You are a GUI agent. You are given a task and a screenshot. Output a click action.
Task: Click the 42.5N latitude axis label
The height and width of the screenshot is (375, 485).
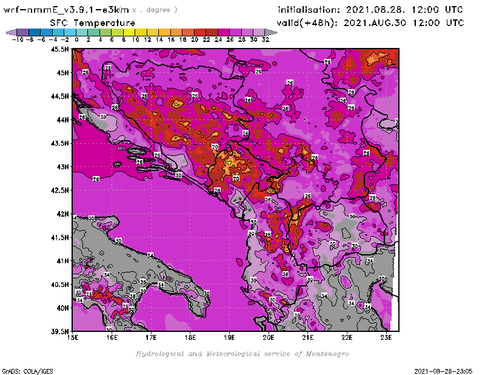(x=59, y=190)
